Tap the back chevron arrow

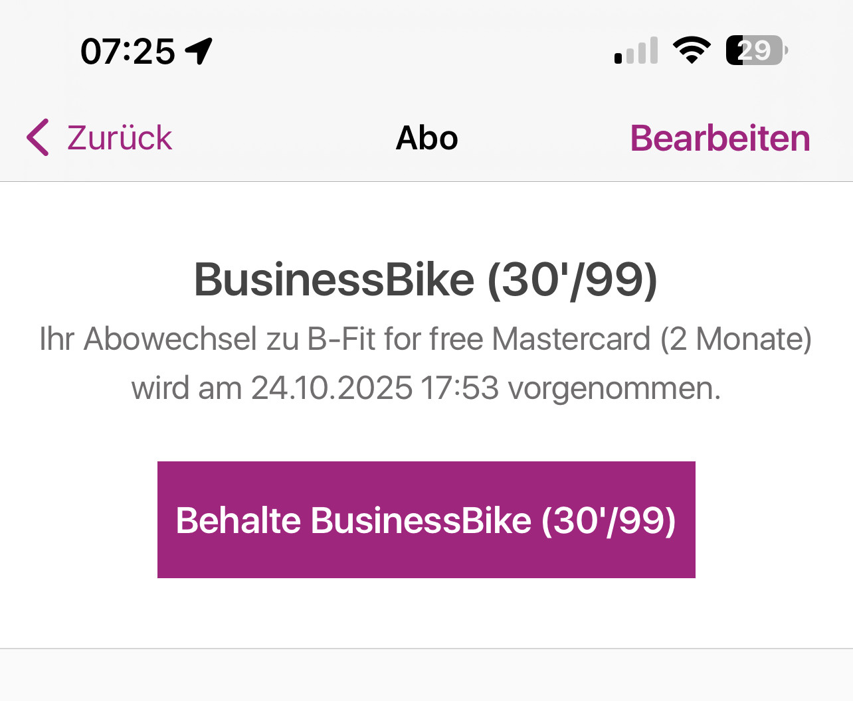coord(38,137)
